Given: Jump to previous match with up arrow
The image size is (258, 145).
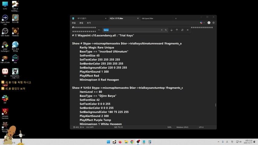Looking at the screenshot, I should 177,30.
